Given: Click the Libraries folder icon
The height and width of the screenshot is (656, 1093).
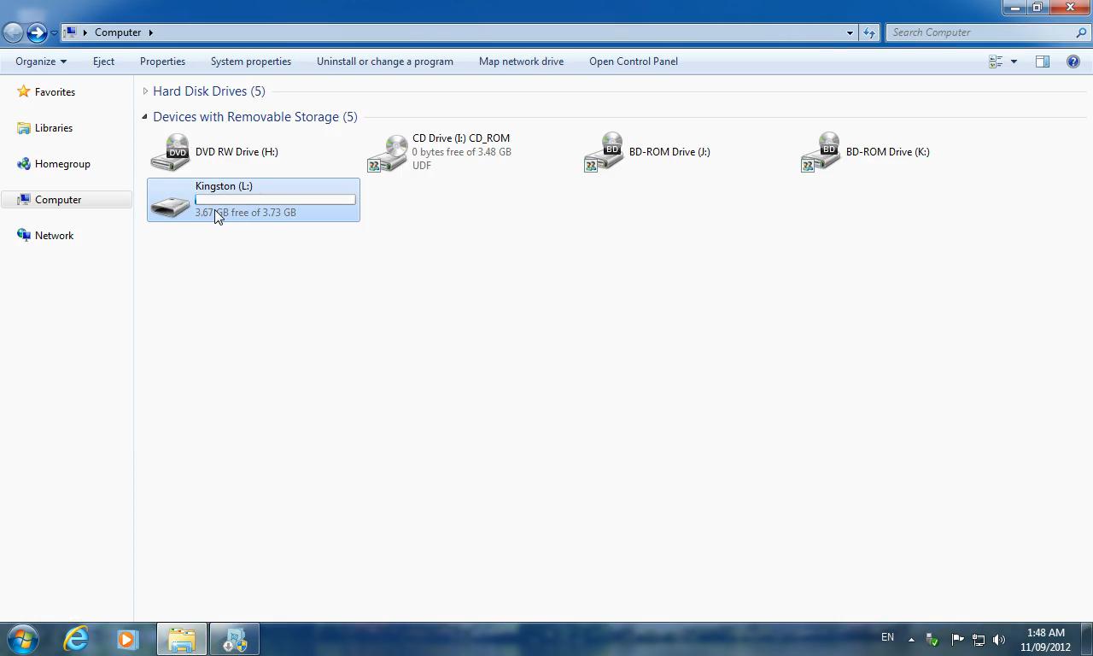Looking at the screenshot, I should pyautogui.click(x=24, y=128).
